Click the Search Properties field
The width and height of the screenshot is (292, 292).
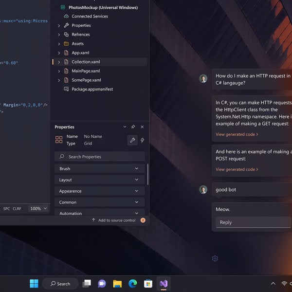click(x=99, y=157)
